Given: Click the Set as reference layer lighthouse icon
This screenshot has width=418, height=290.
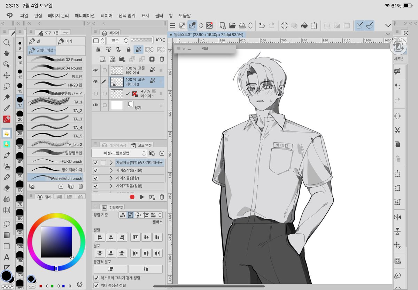Looking at the screenshot, I should (108, 50).
